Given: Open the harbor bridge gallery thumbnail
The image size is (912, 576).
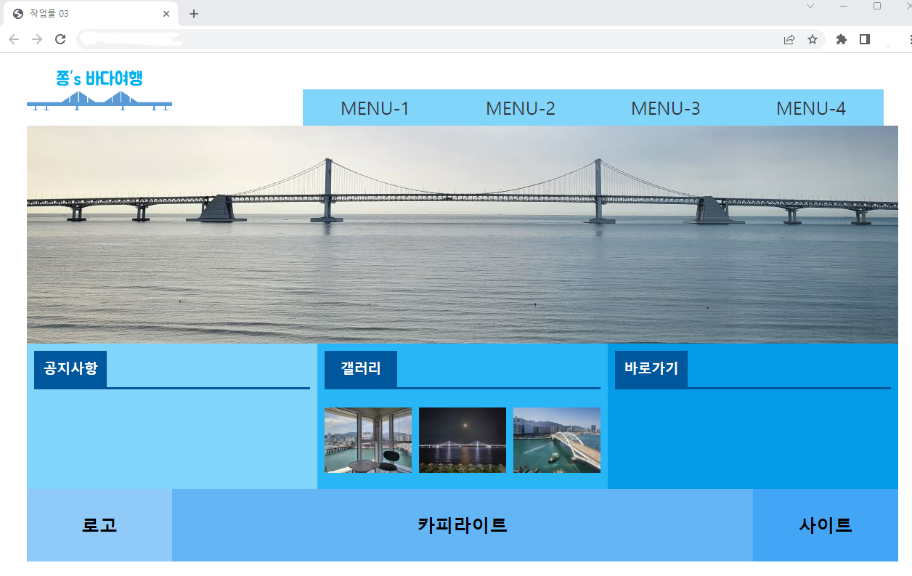Looking at the screenshot, I should tap(557, 440).
